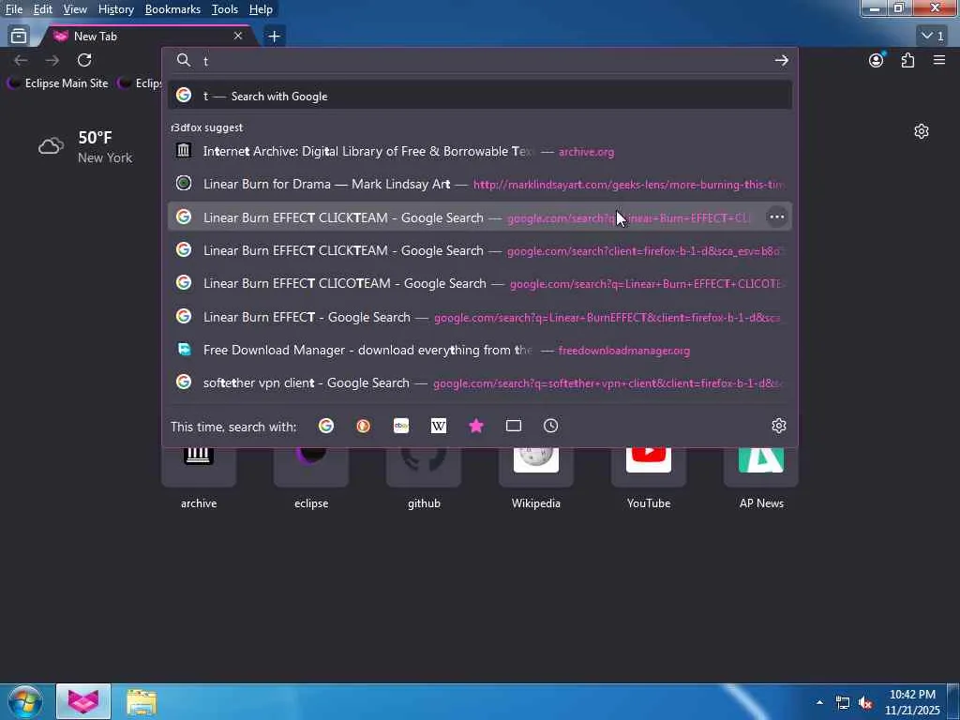Open 'Linear Burn EFFECT - Google Search' suggestion
This screenshot has height=720, width=960.
tap(480, 317)
